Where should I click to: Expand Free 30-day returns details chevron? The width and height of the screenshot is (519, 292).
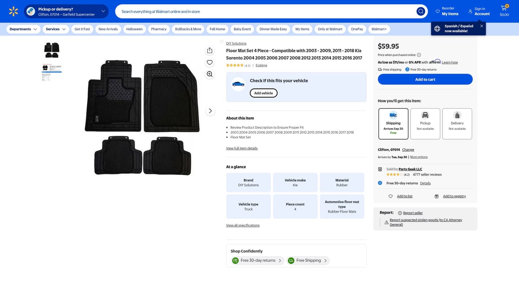click(x=280, y=260)
